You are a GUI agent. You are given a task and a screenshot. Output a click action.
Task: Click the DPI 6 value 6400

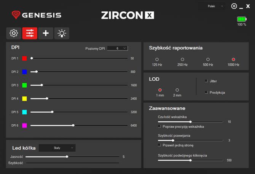coord(134,125)
